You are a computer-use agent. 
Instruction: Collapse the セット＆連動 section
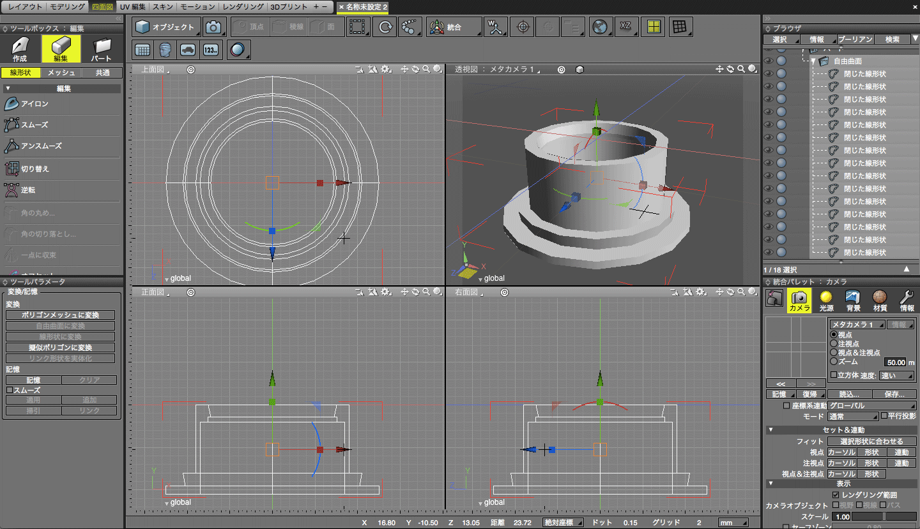[770, 429]
